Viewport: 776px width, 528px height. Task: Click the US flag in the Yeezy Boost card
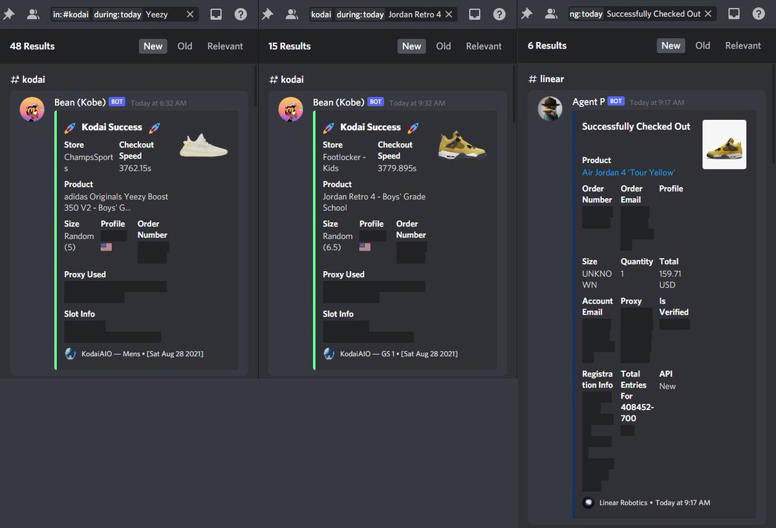106,247
